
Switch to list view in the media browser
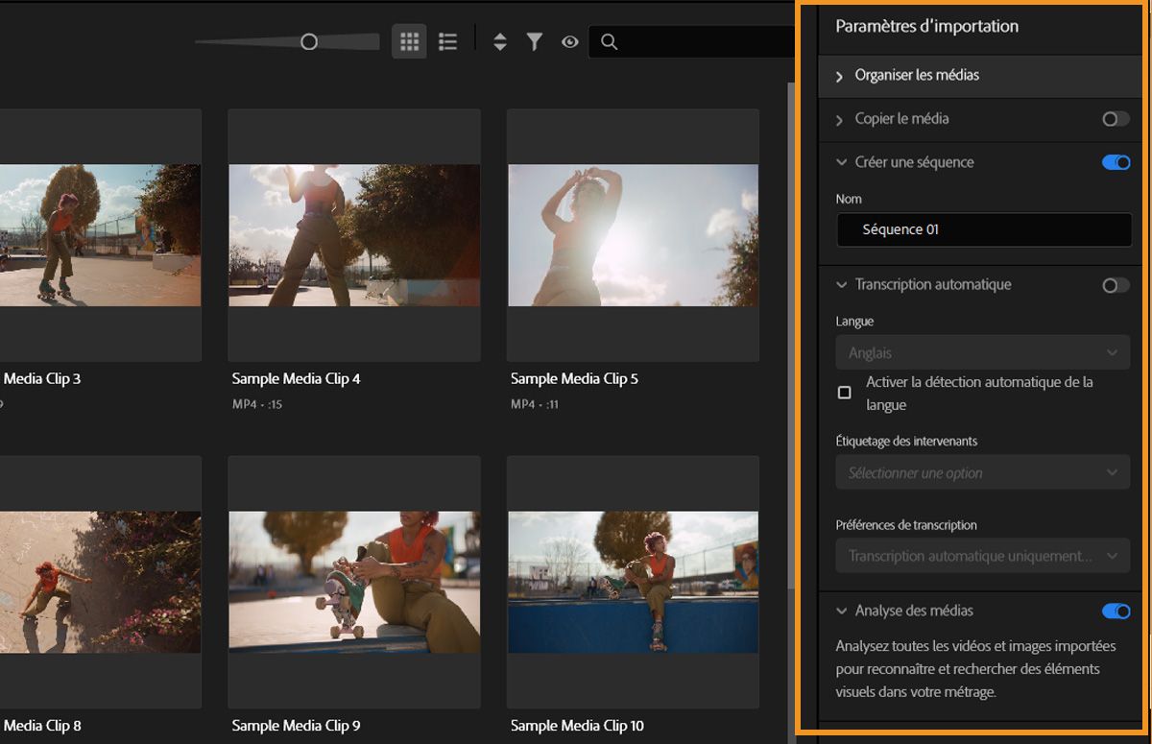[447, 41]
